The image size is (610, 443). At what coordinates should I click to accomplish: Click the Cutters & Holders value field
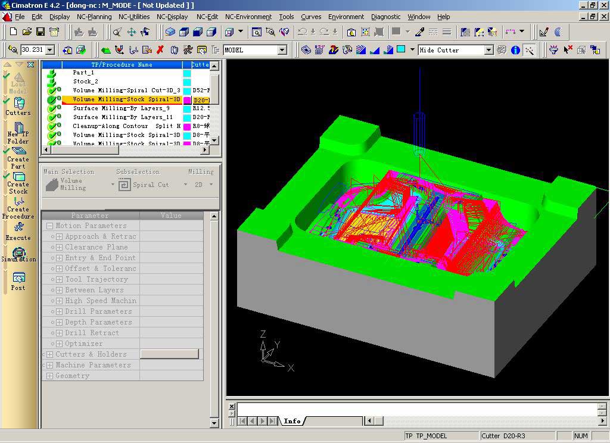click(169, 354)
